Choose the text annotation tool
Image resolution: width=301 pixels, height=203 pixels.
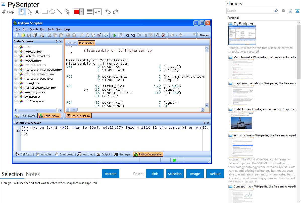37,12
